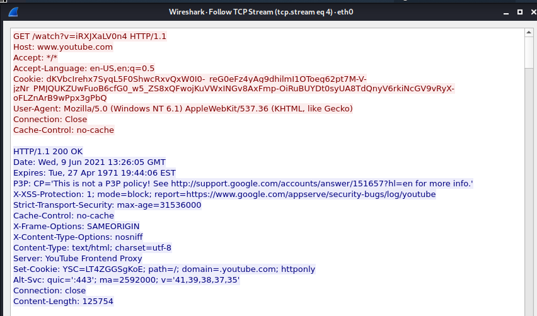This screenshot has height=316, width=537.
Task: Click the Set-Cookie YSC header line
Action: [164, 269]
